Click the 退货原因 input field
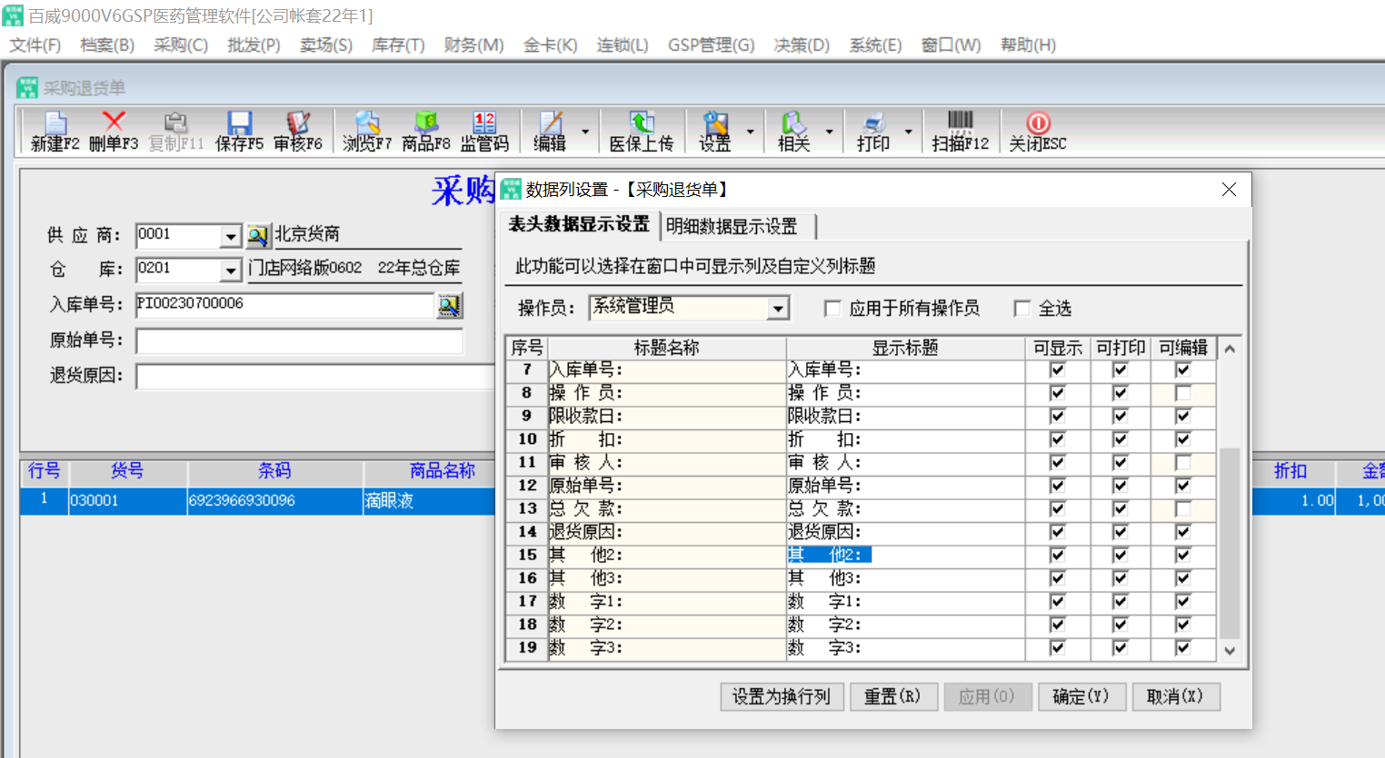Image resolution: width=1385 pixels, height=758 pixels. (x=314, y=376)
